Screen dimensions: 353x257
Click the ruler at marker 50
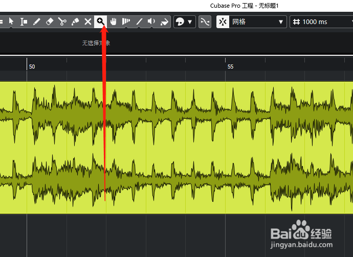coord(32,67)
